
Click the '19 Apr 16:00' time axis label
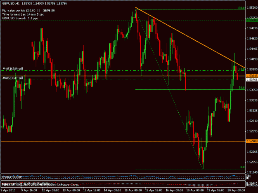[x=216, y=190]
